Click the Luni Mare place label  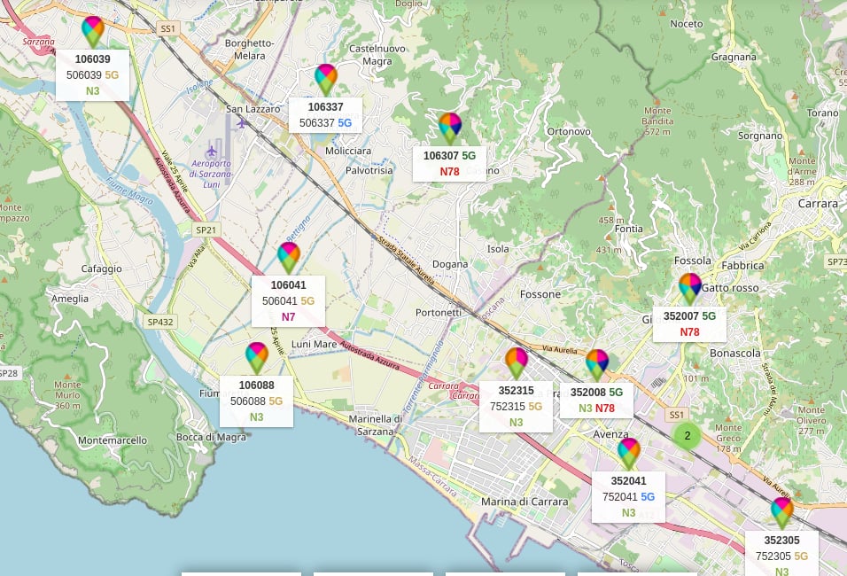pyautogui.click(x=314, y=344)
